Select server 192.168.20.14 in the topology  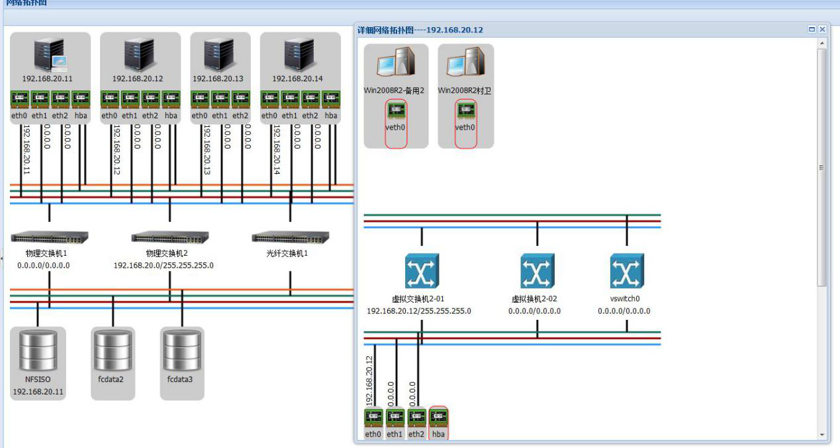tap(298, 54)
